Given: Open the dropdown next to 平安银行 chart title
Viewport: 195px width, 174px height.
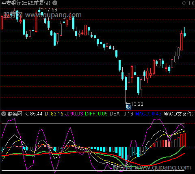Looking at the screenshot, I should tap(55, 3).
